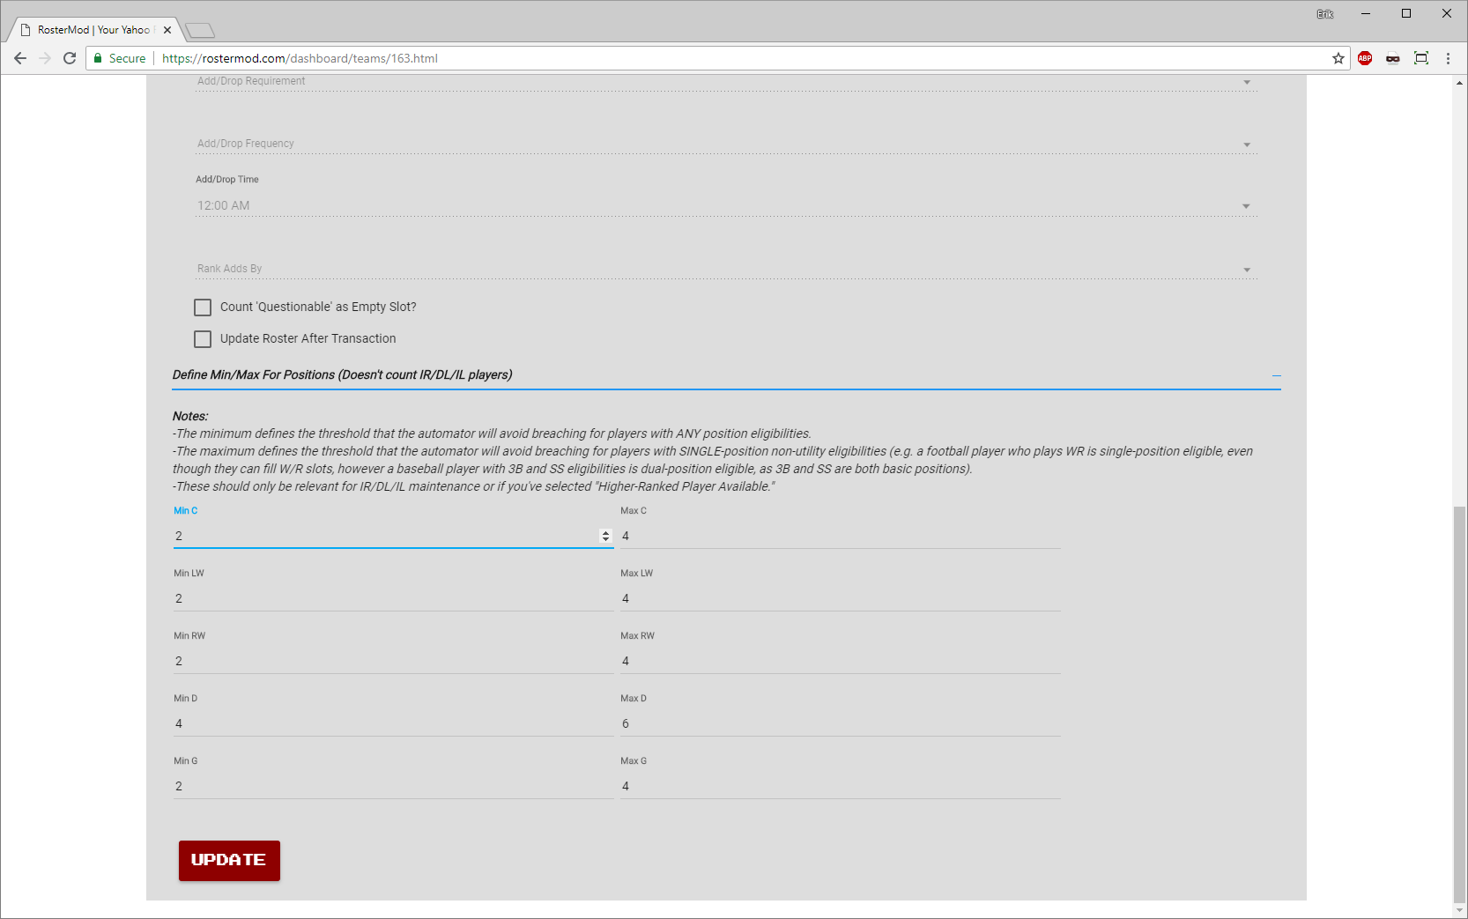Click the address bar URL
The width and height of the screenshot is (1468, 919).
click(x=300, y=58)
